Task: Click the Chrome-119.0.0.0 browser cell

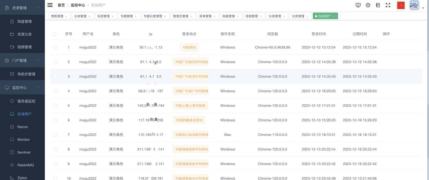Action: (x=272, y=135)
